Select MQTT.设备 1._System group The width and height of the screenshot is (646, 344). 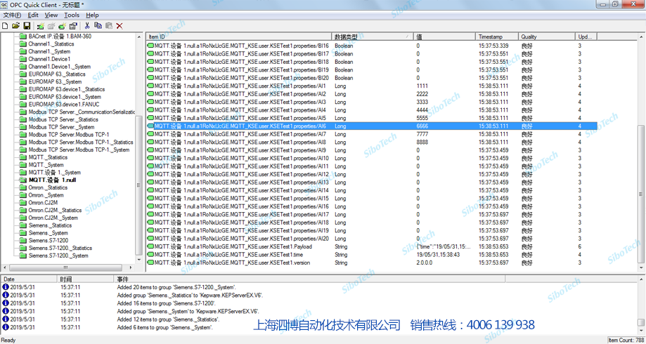tap(54, 173)
